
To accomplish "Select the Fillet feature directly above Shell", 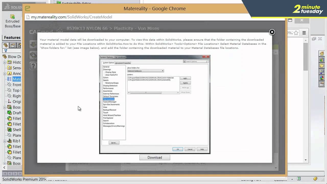I will pyautogui.click(x=14, y=124).
